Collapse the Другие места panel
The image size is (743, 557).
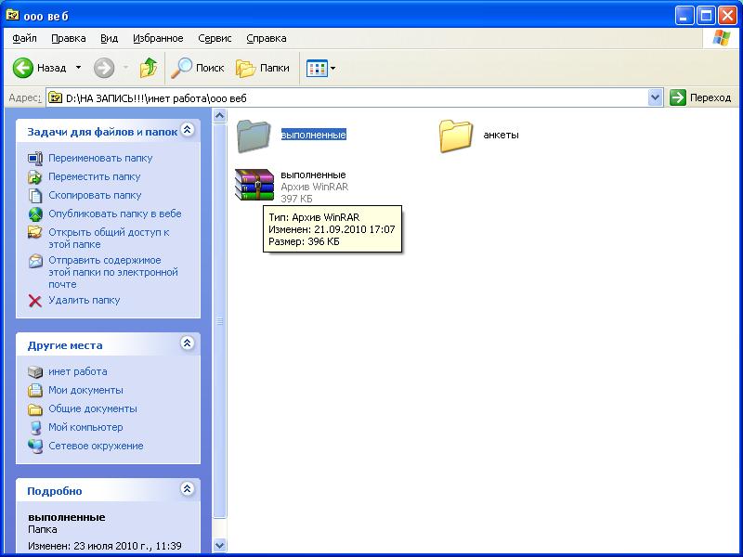coord(188,343)
